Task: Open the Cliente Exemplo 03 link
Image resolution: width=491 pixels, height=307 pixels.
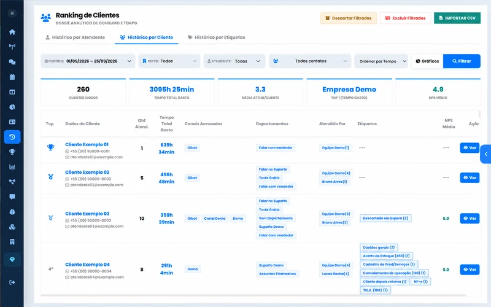Action: pos(87,214)
